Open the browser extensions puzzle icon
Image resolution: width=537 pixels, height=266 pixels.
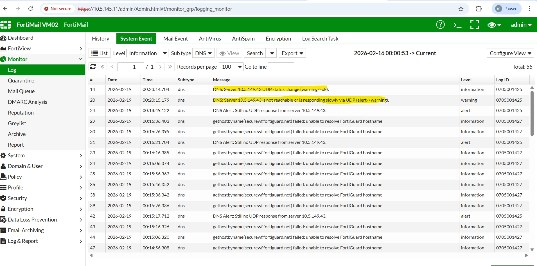[x=479, y=9]
